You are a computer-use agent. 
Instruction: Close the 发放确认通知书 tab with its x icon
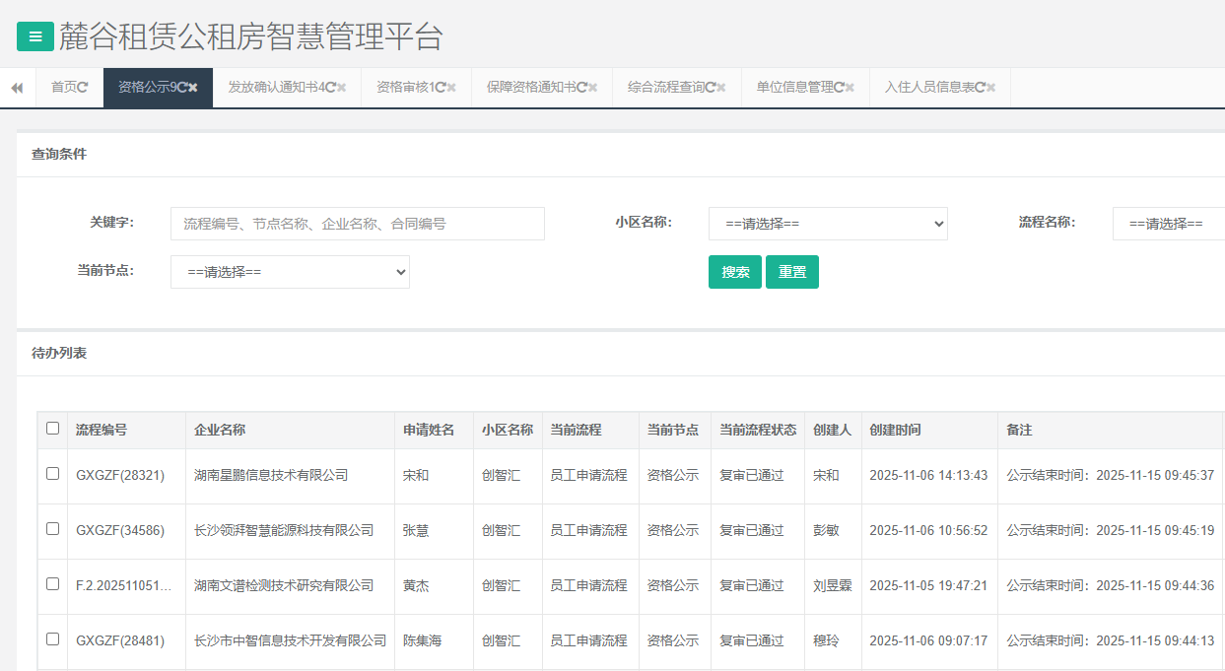(x=341, y=87)
